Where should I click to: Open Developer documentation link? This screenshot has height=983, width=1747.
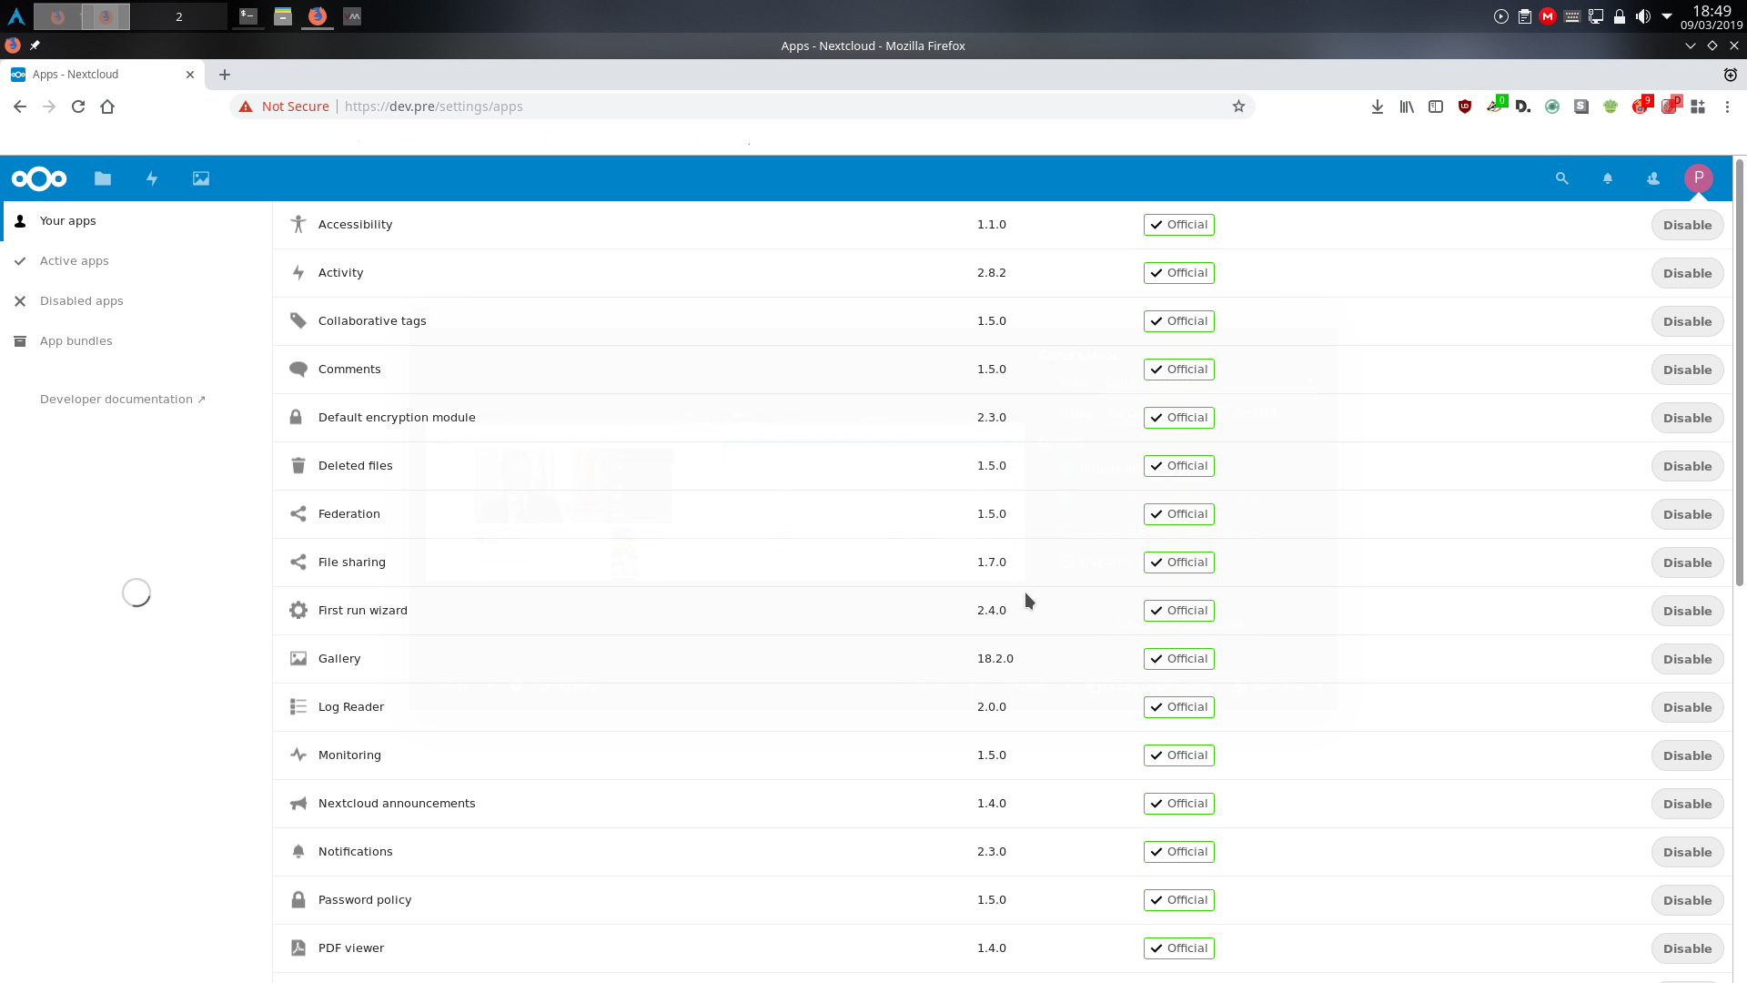123,400
